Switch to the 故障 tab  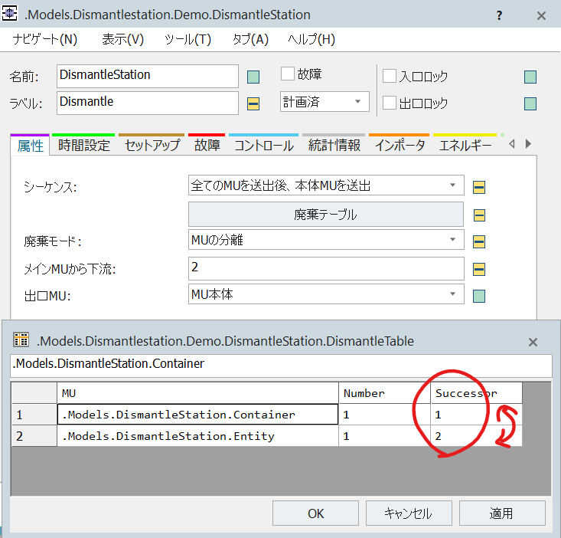pyautogui.click(x=207, y=145)
